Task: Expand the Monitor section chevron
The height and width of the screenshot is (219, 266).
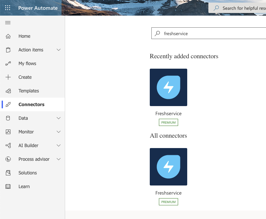Action: click(x=59, y=132)
